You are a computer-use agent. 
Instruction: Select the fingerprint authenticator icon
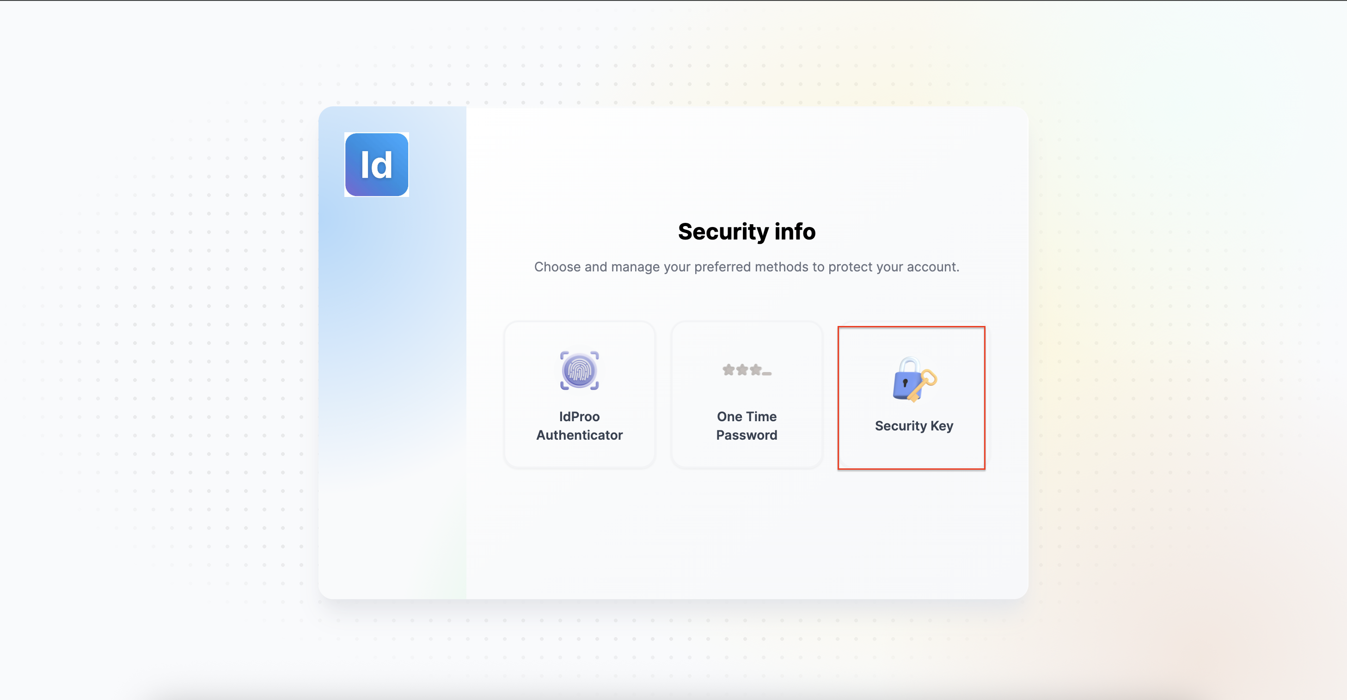point(579,370)
